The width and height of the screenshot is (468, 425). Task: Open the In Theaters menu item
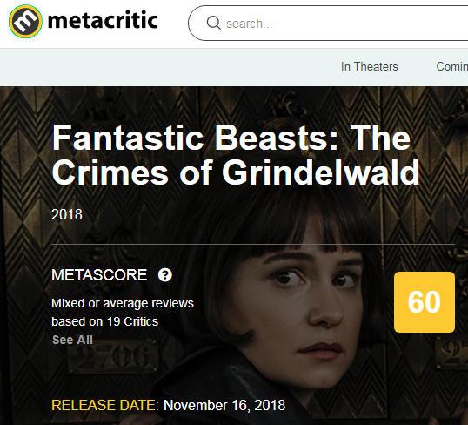pos(369,67)
